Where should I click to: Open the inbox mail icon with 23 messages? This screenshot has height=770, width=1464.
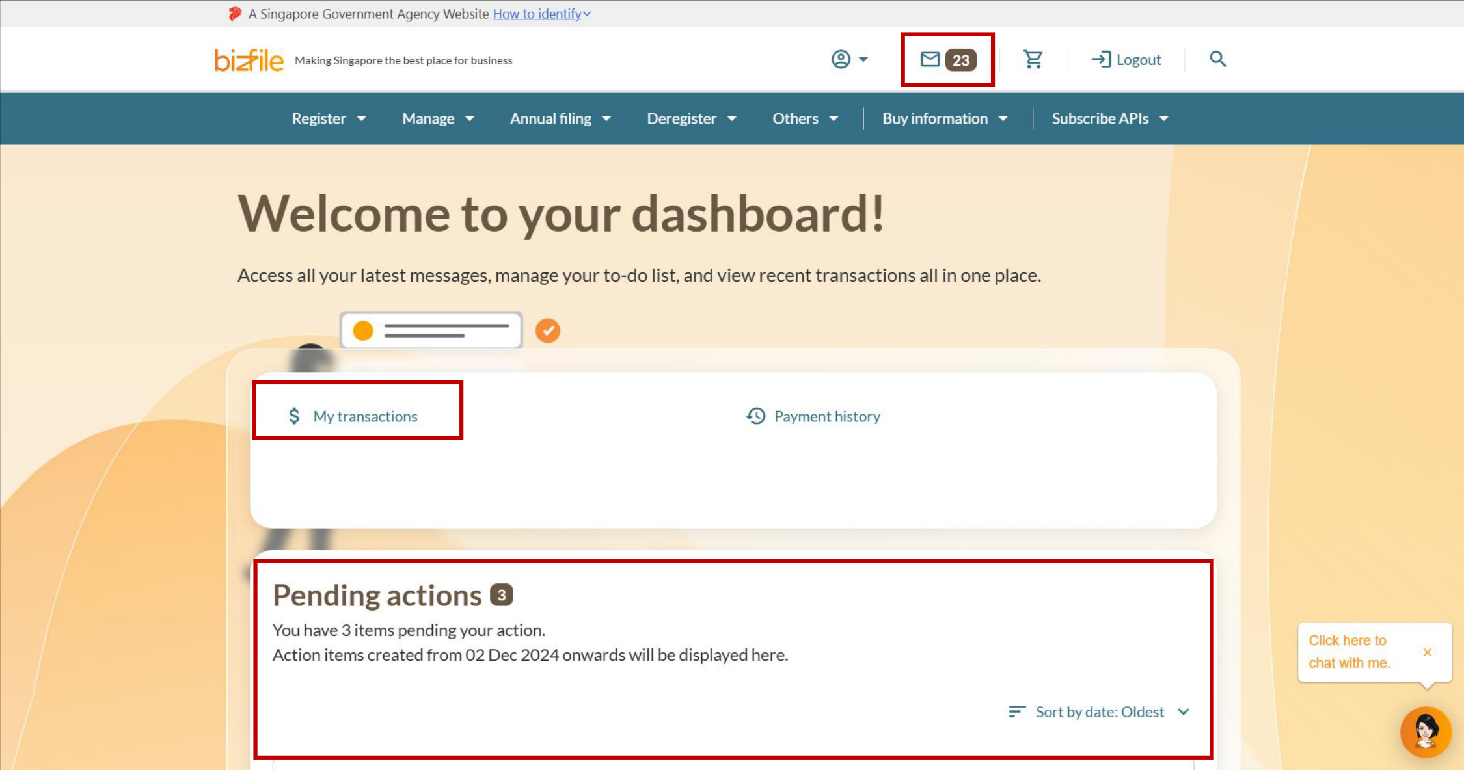(930, 59)
